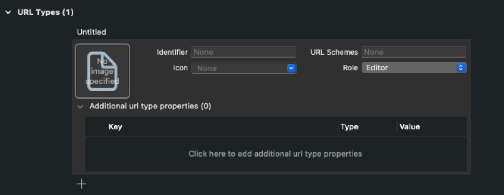Screen dimensions: 504x195
Task: Click the document icon inside image well
Action: pos(102,71)
